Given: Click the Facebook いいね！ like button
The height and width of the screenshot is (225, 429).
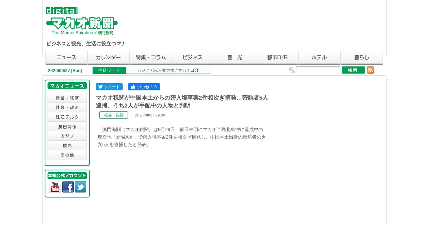Looking at the screenshot, I should [x=144, y=87].
